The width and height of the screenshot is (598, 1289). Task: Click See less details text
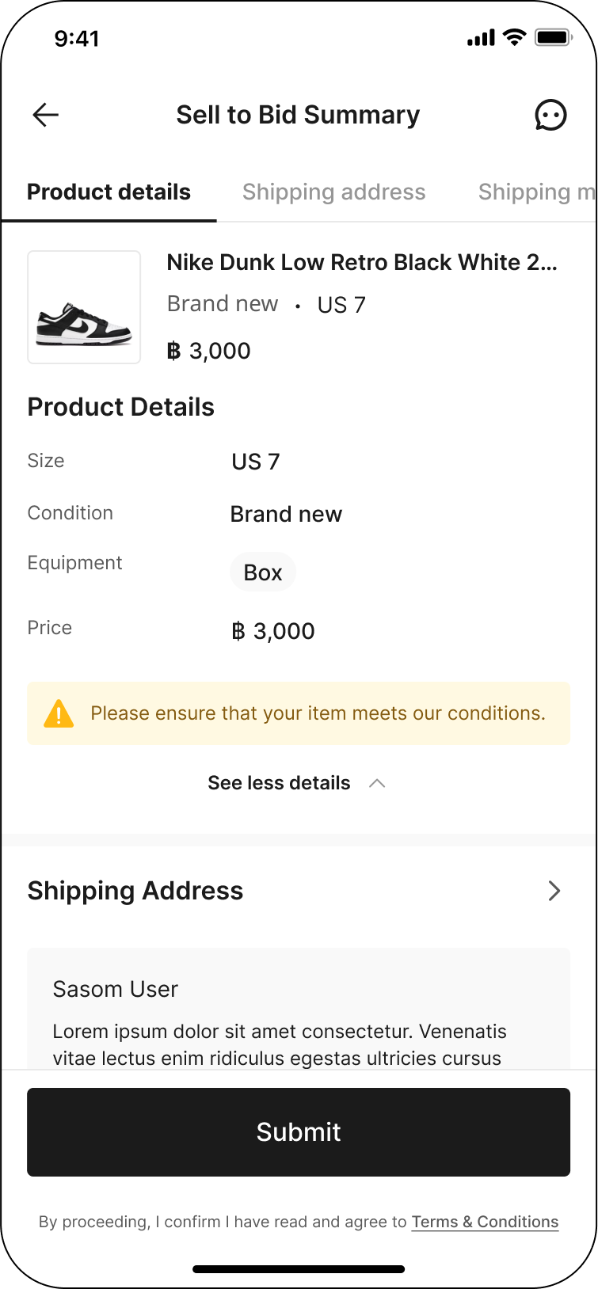tap(279, 783)
